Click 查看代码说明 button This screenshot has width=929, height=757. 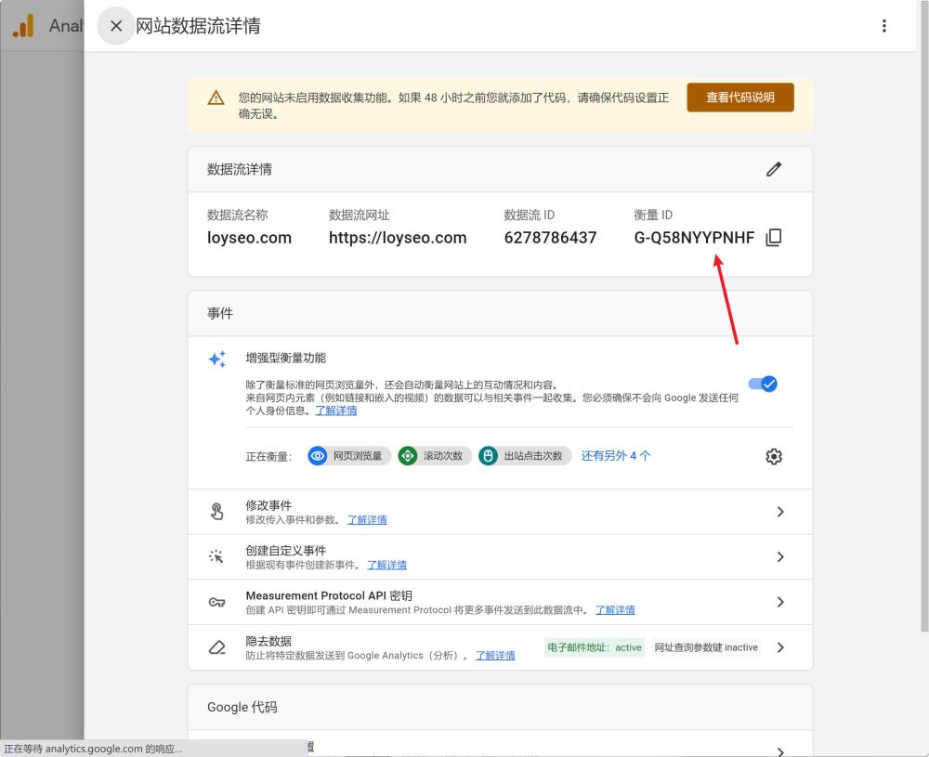click(x=740, y=98)
